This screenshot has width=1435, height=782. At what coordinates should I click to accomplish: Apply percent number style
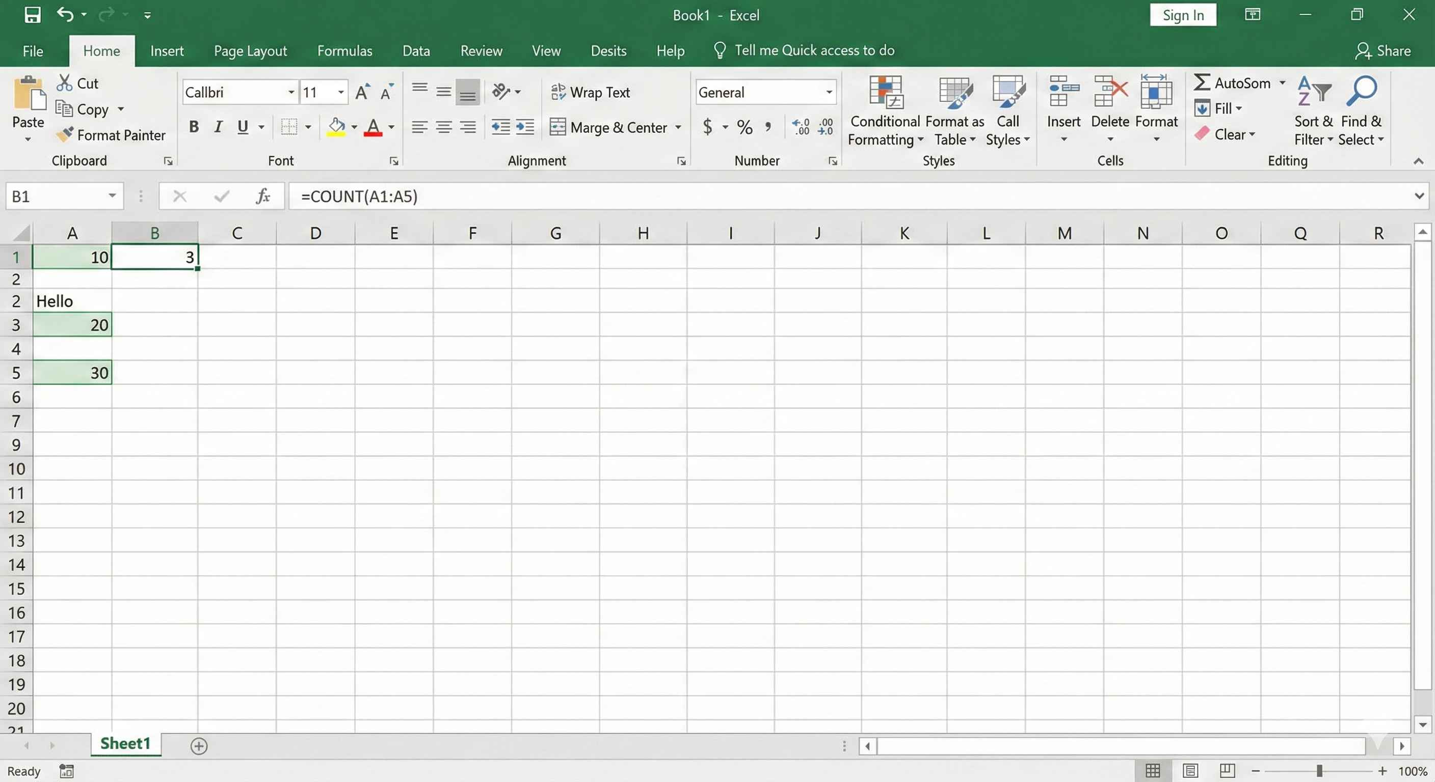[x=744, y=127]
